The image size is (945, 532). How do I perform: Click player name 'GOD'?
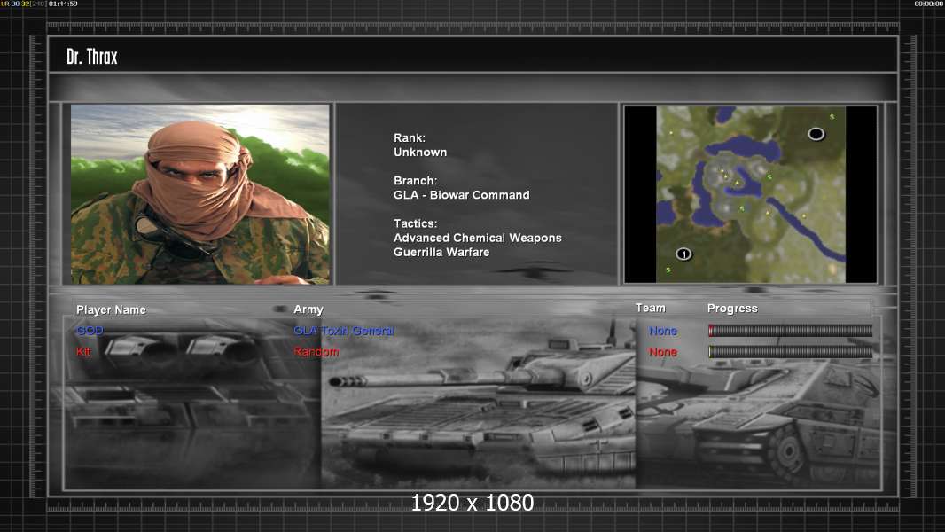tap(90, 331)
